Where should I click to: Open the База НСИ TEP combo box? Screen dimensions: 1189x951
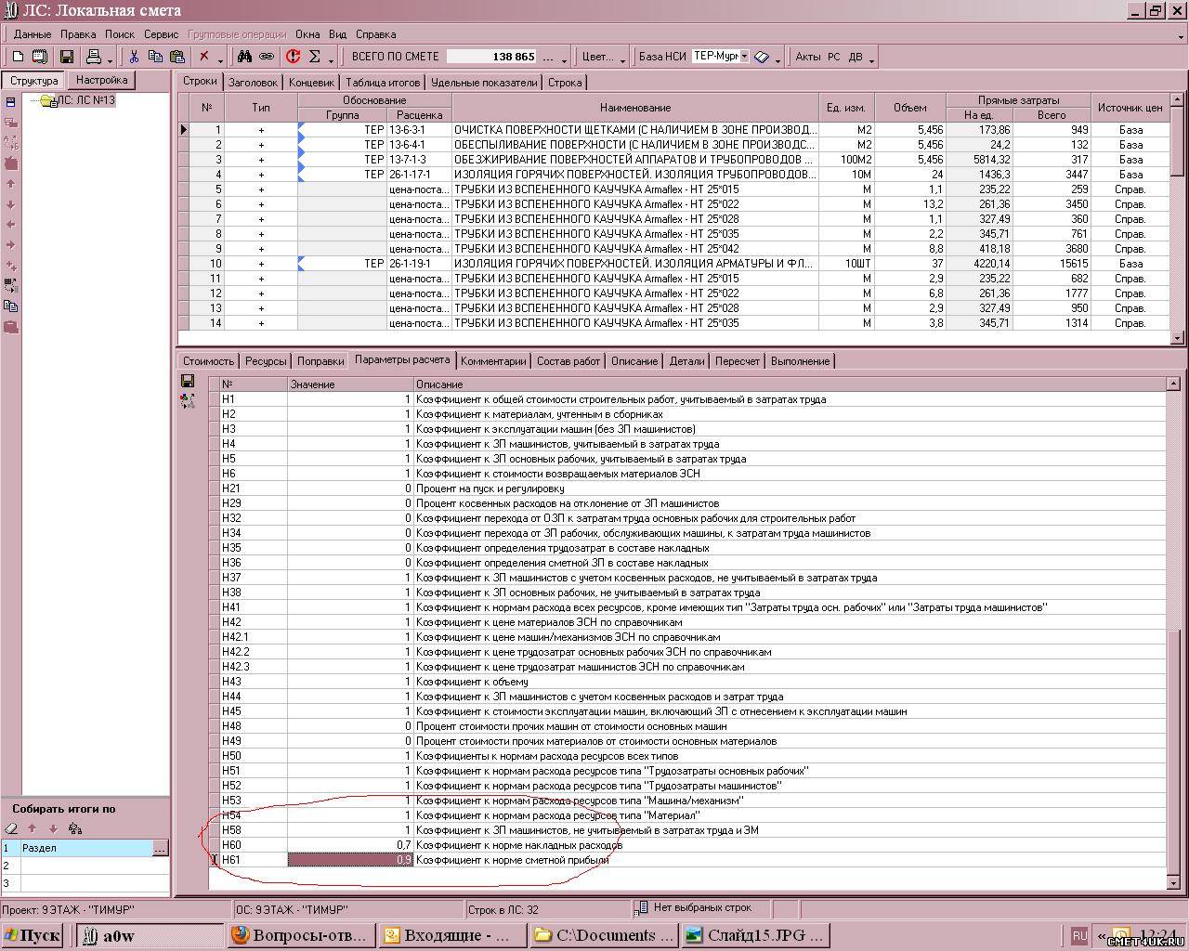point(744,57)
